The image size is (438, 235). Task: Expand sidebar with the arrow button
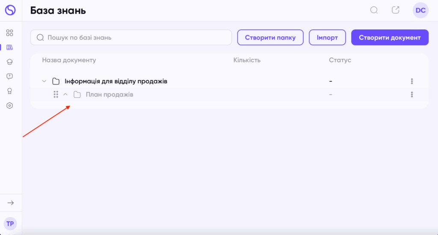11,203
